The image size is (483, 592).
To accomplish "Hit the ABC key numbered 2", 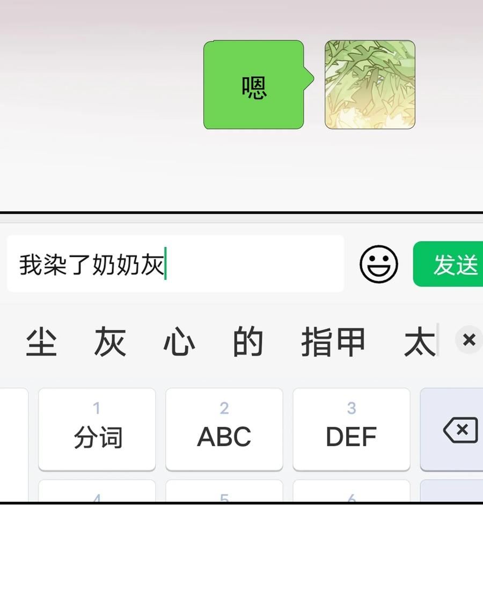I will click(x=224, y=430).
